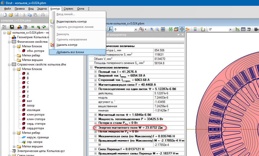Viewport: 259px width, 156px height.
Task: Click the XY plot graph icon
Action: pyautogui.click(x=238, y=30)
